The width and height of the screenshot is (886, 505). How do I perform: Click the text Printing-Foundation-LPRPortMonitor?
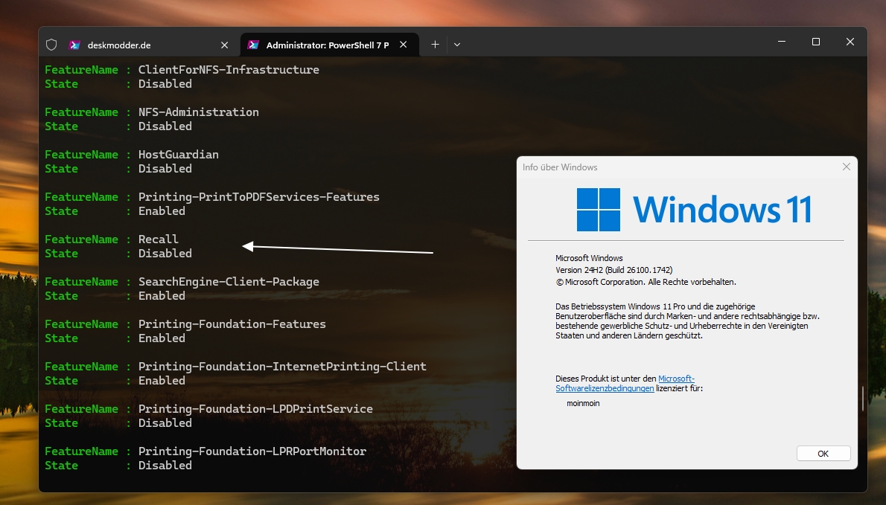click(x=252, y=451)
